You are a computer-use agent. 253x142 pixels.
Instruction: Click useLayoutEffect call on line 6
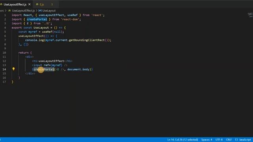pyautogui.click(x=31, y=36)
